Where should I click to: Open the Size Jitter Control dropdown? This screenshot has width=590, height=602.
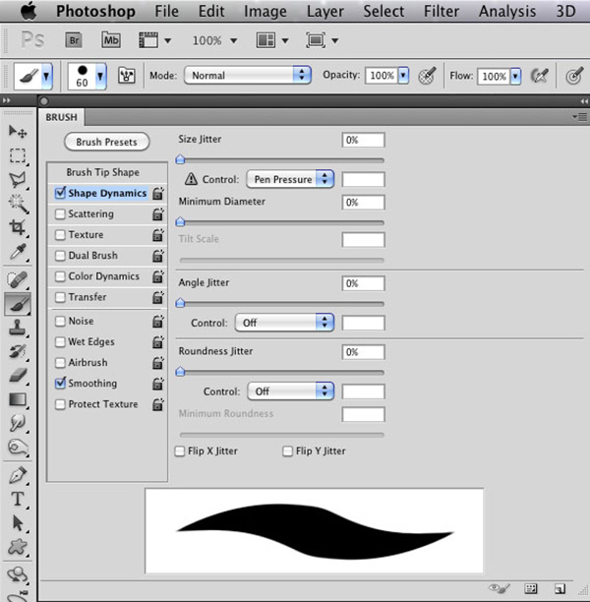coord(290,179)
